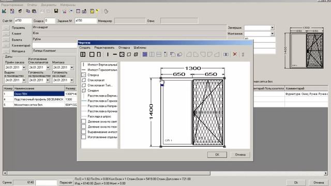
Task: Click the 'Пересчёт' button
Action: (x=66, y=182)
